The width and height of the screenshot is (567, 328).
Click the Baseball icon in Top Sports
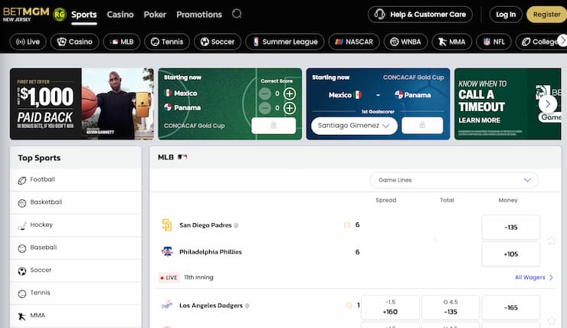(x=22, y=248)
